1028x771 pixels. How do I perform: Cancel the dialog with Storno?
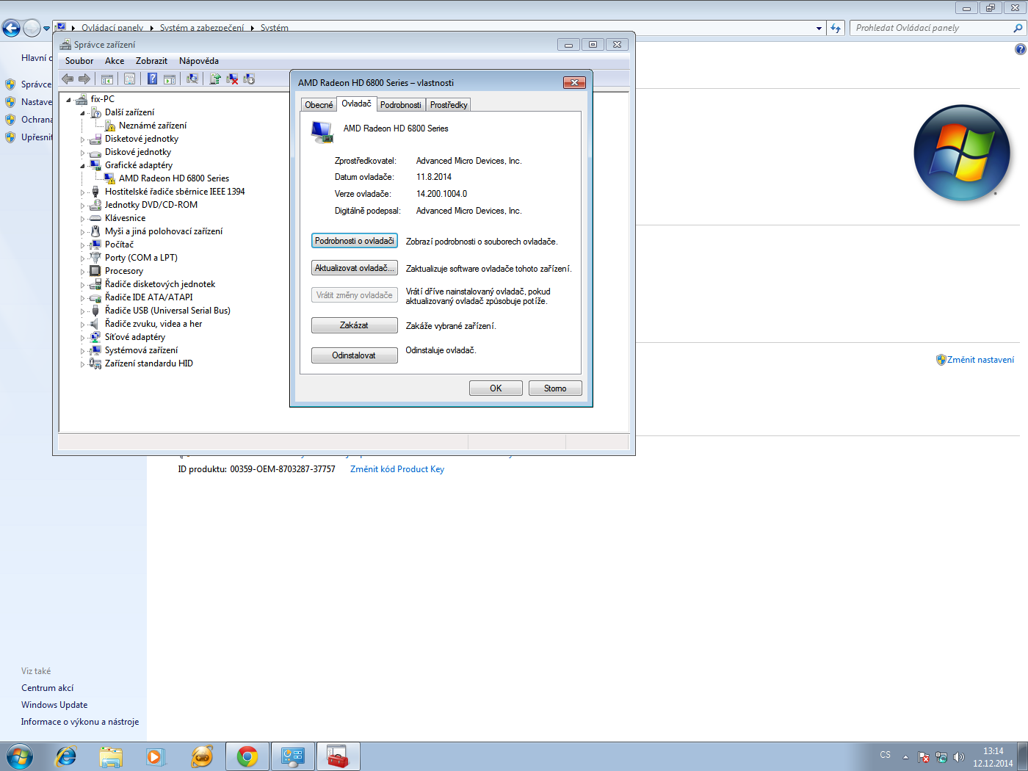click(x=555, y=388)
